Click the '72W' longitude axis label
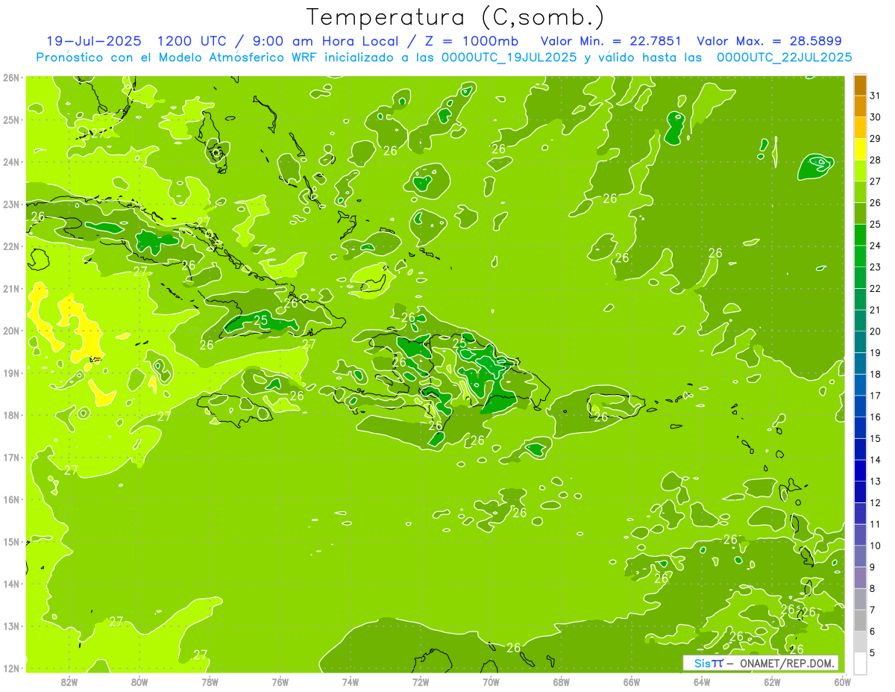 (x=421, y=682)
